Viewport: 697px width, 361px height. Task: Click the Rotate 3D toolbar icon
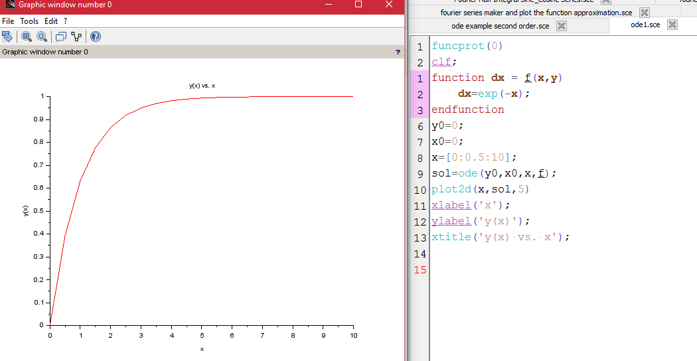[7, 36]
